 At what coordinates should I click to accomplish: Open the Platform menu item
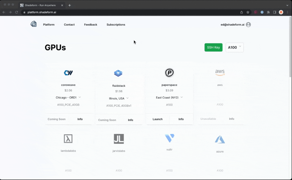coord(49,24)
